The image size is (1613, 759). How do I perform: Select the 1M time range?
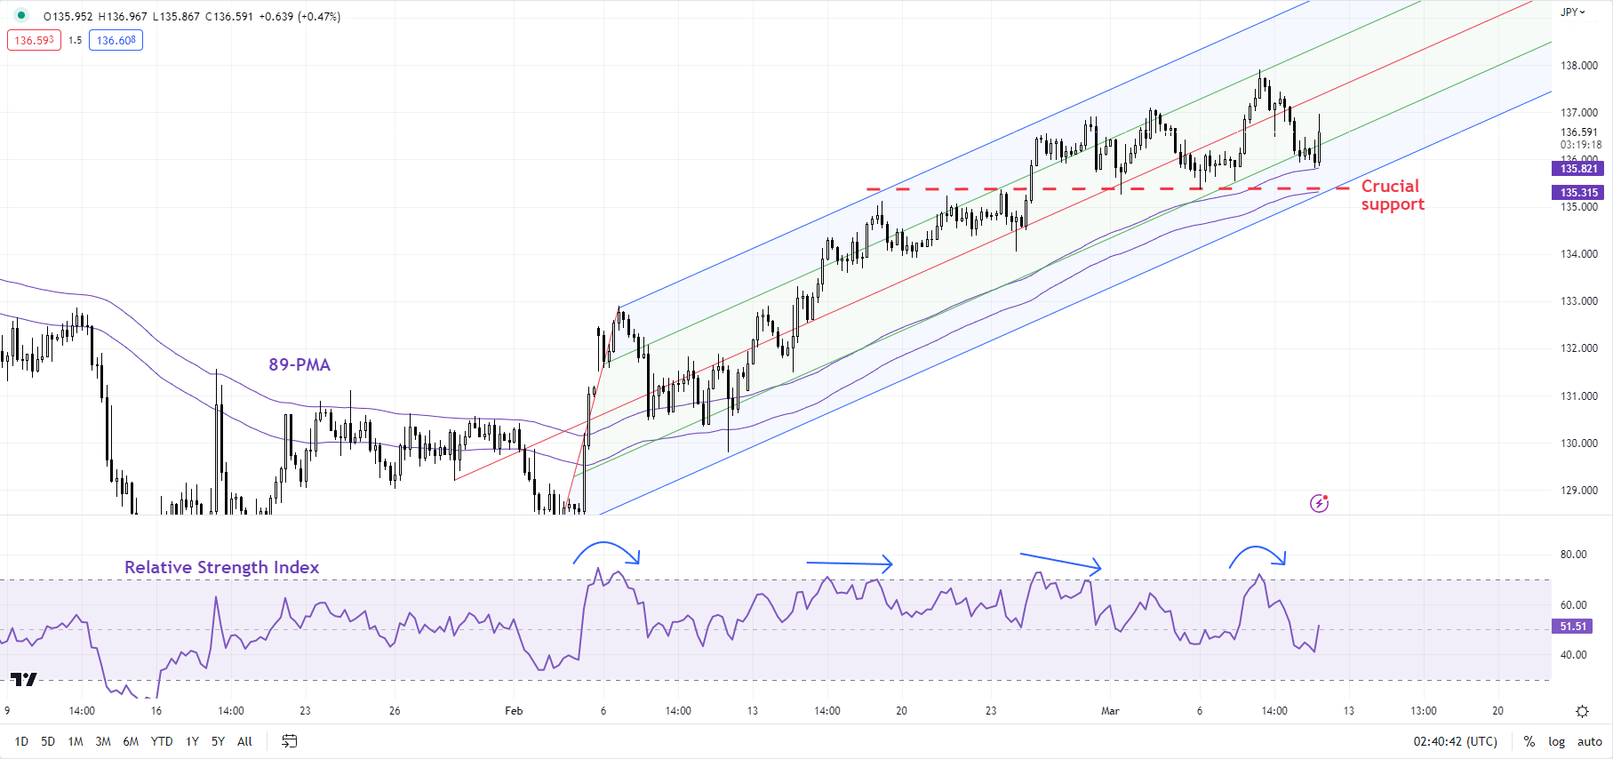(x=76, y=741)
